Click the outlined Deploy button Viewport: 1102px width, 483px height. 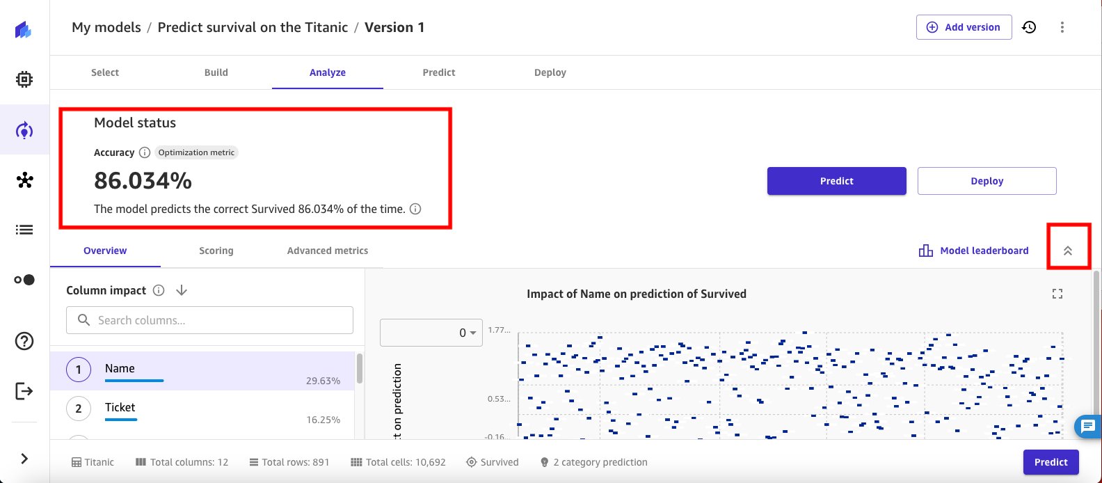[x=987, y=181]
